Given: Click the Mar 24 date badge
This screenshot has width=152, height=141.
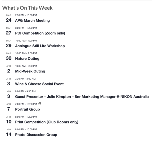Looking at the screenshot, I should tap(9, 18).
